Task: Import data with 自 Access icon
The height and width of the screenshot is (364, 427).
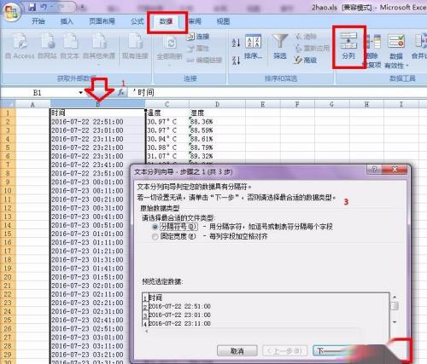Action: pyautogui.click(x=20, y=45)
